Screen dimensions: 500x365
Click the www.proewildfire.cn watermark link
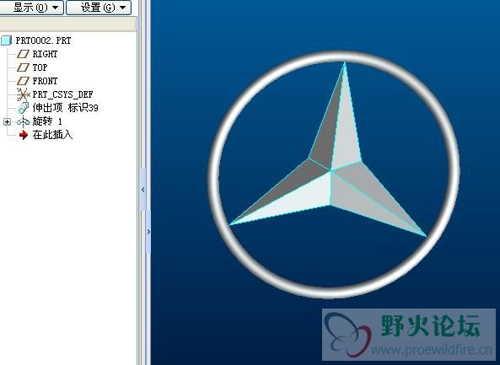click(x=432, y=351)
